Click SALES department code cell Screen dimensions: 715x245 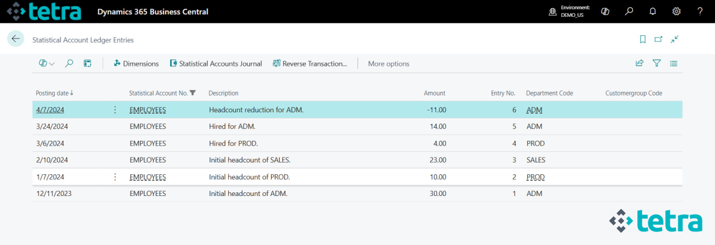click(536, 160)
